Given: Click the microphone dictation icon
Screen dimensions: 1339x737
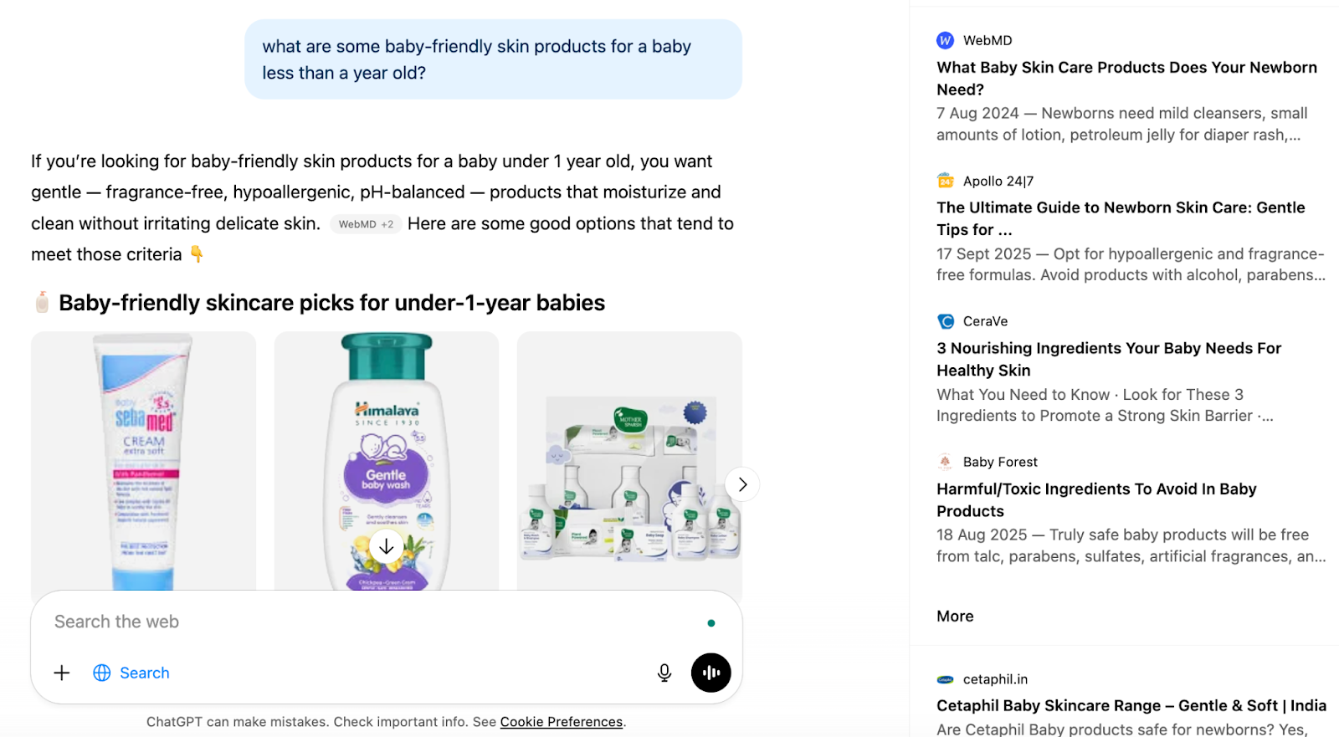Looking at the screenshot, I should tap(664, 673).
